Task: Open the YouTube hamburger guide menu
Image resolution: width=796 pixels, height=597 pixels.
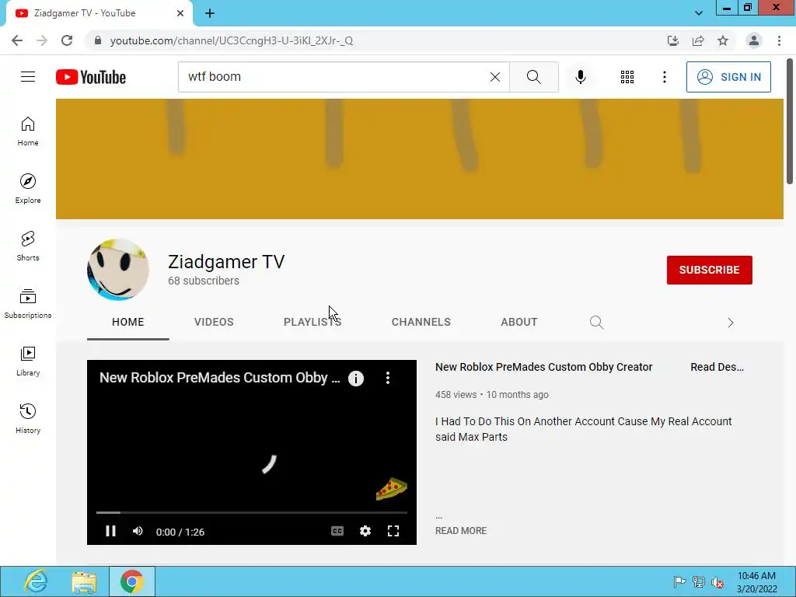Action: [28, 77]
